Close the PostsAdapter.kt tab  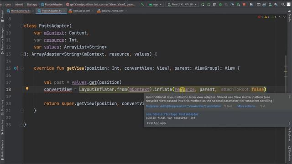[64, 11]
